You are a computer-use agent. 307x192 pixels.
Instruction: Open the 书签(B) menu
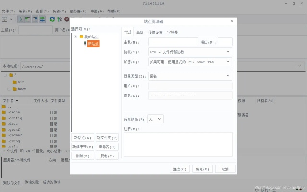click(x=97, y=12)
